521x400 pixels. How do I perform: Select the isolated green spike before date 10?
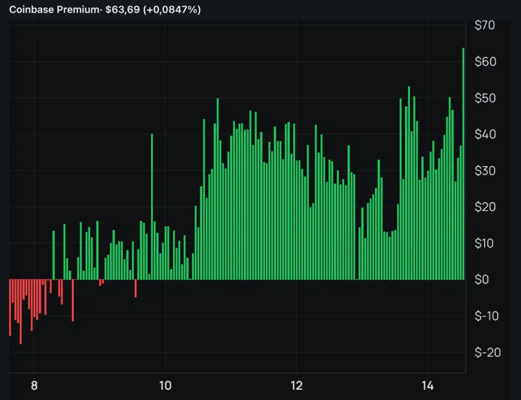click(x=152, y=204)
